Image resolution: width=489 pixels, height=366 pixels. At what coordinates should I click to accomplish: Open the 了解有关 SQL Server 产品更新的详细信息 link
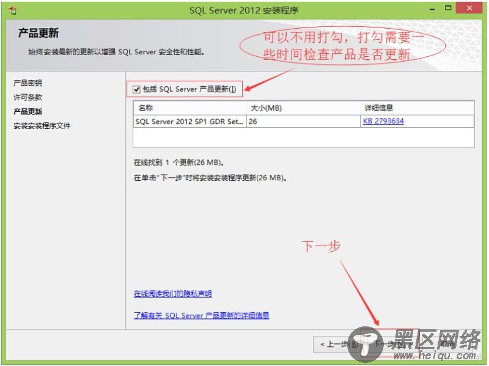[x=202, y=315]
